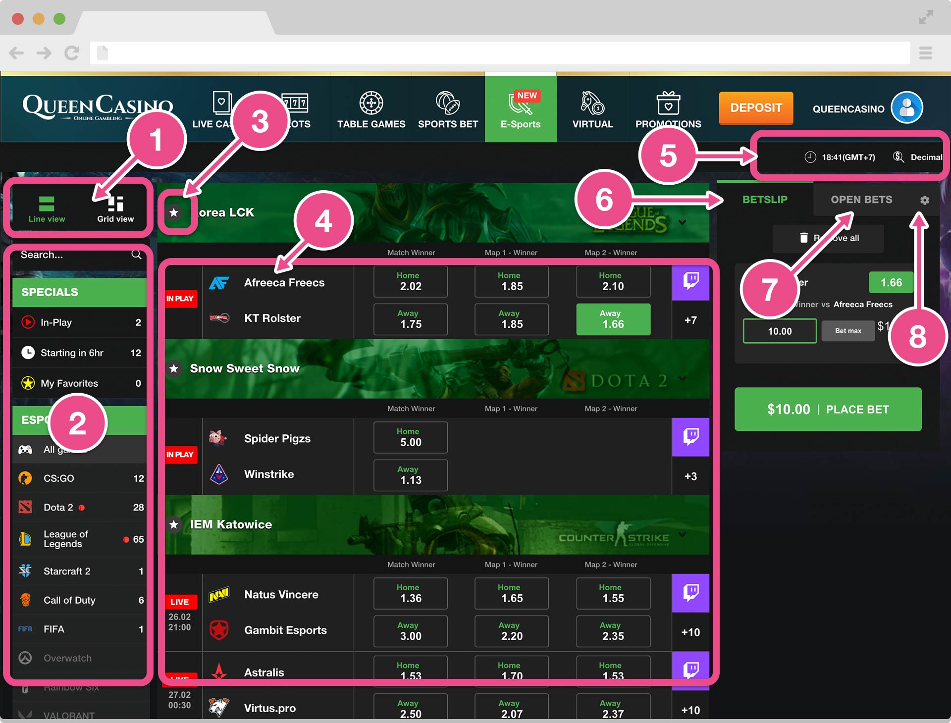Open the E-Sports section
The height and width of the screenshot is (723, 951).
521,109
